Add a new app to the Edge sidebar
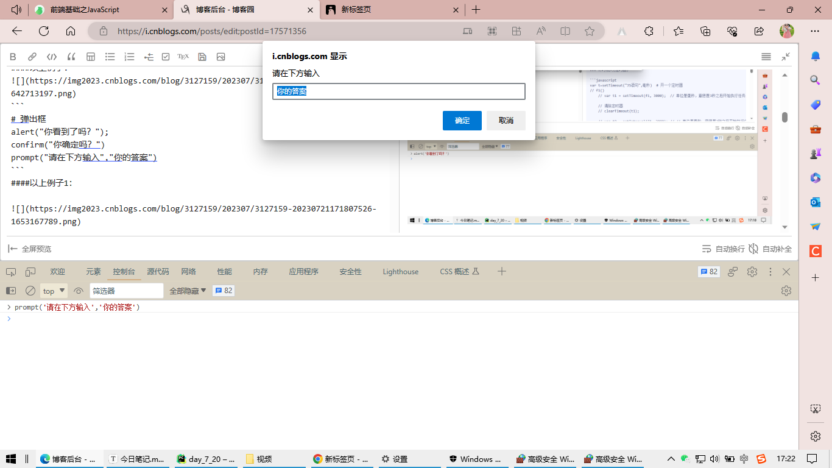Screen dimensions: 832x468 [816, 277]
